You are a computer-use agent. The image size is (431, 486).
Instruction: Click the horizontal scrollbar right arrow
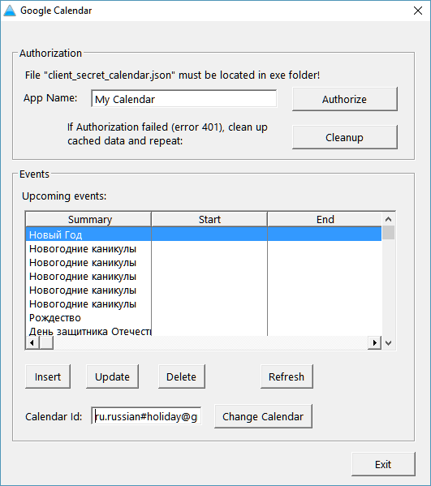pos(375,343)
